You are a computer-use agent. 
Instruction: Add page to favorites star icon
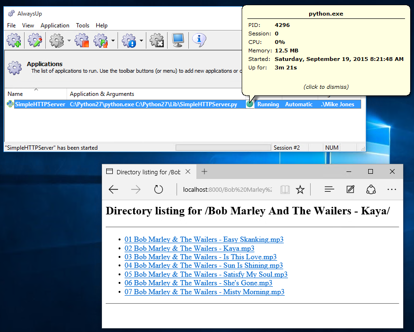(x=300, y=189)
